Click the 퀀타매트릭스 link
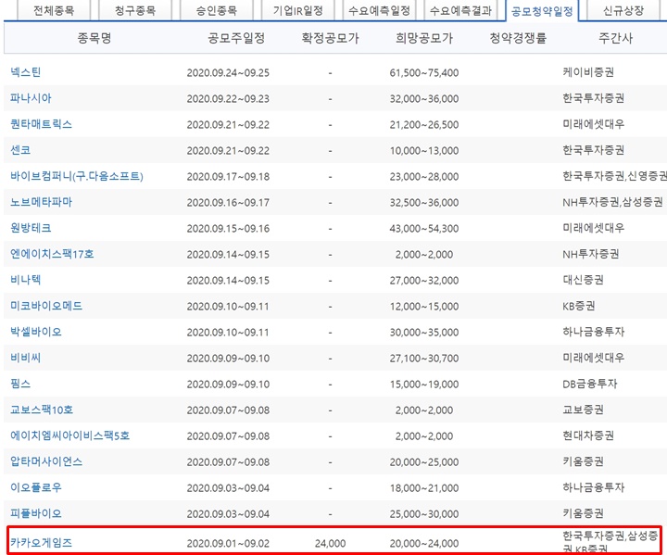The image size is (667, 555). point(42,124)
